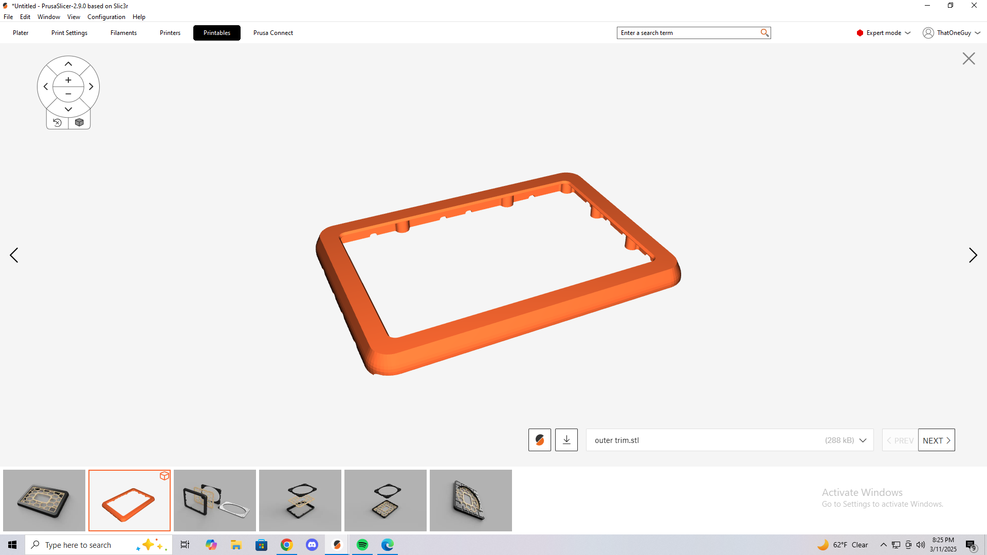Screen dimensions: 987x555
Task: Open Microsoft Edge from the taskbar
Action: point(387,545)
